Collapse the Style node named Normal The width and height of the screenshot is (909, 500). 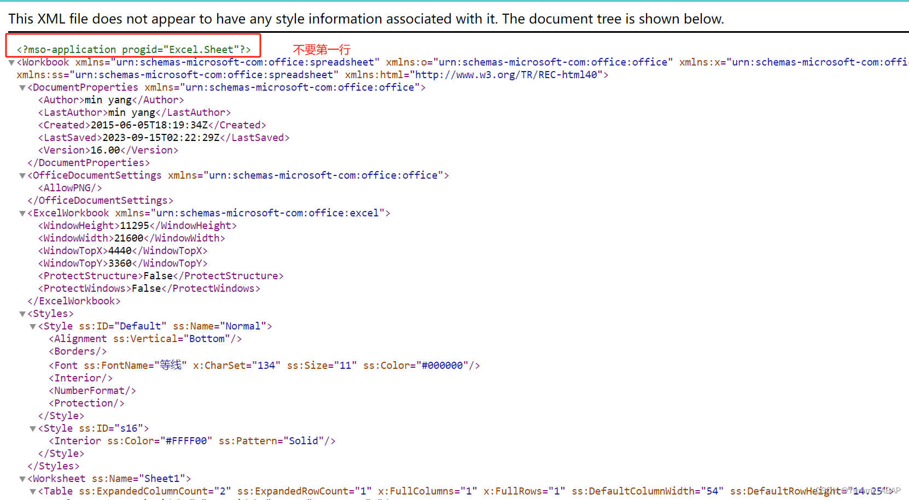(32, 326)
